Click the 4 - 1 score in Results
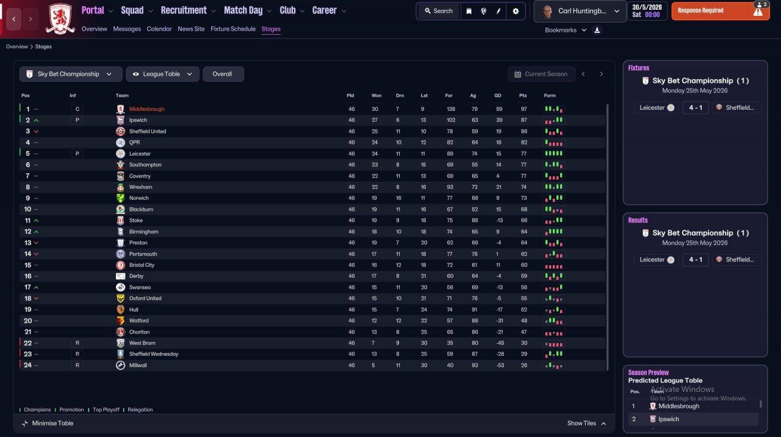Viewport: 781px width, 437px height. click(696, 260)
